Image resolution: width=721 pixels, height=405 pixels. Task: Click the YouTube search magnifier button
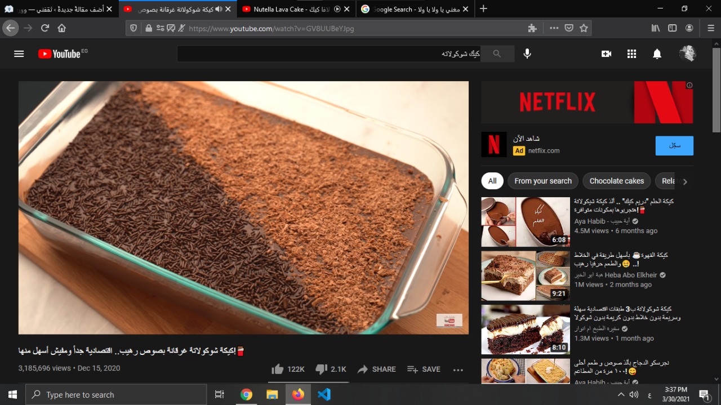(497, 54)
